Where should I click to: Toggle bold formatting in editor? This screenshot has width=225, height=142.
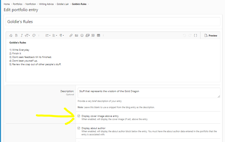[x=16, y=35]
